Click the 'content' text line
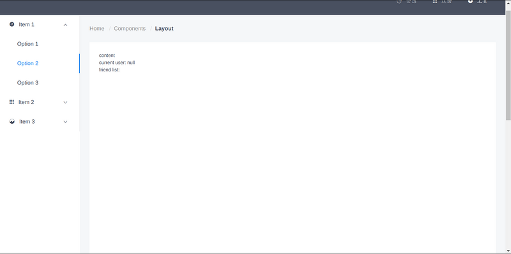 [x=107, y=56]
